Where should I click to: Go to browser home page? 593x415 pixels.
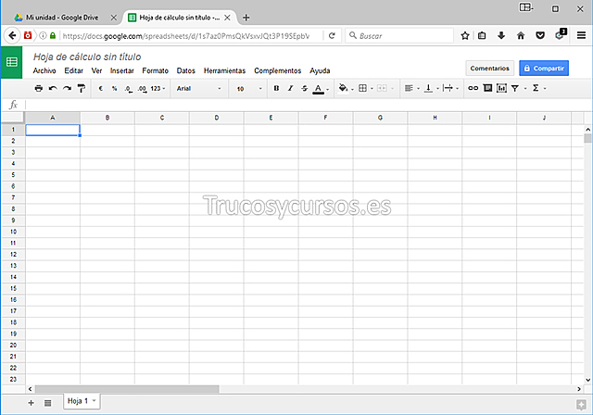[x=521, y=35]
